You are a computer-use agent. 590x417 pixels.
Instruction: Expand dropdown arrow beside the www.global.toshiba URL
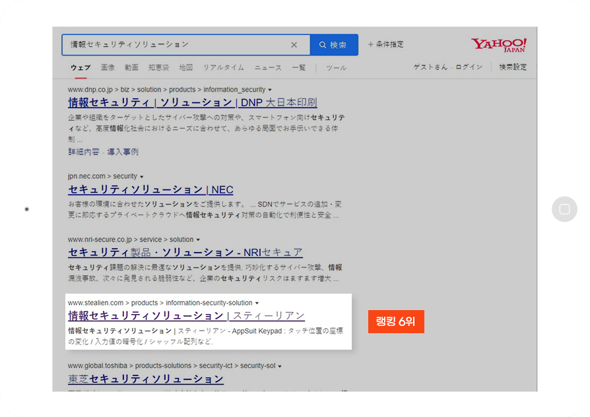coord(280,366)
